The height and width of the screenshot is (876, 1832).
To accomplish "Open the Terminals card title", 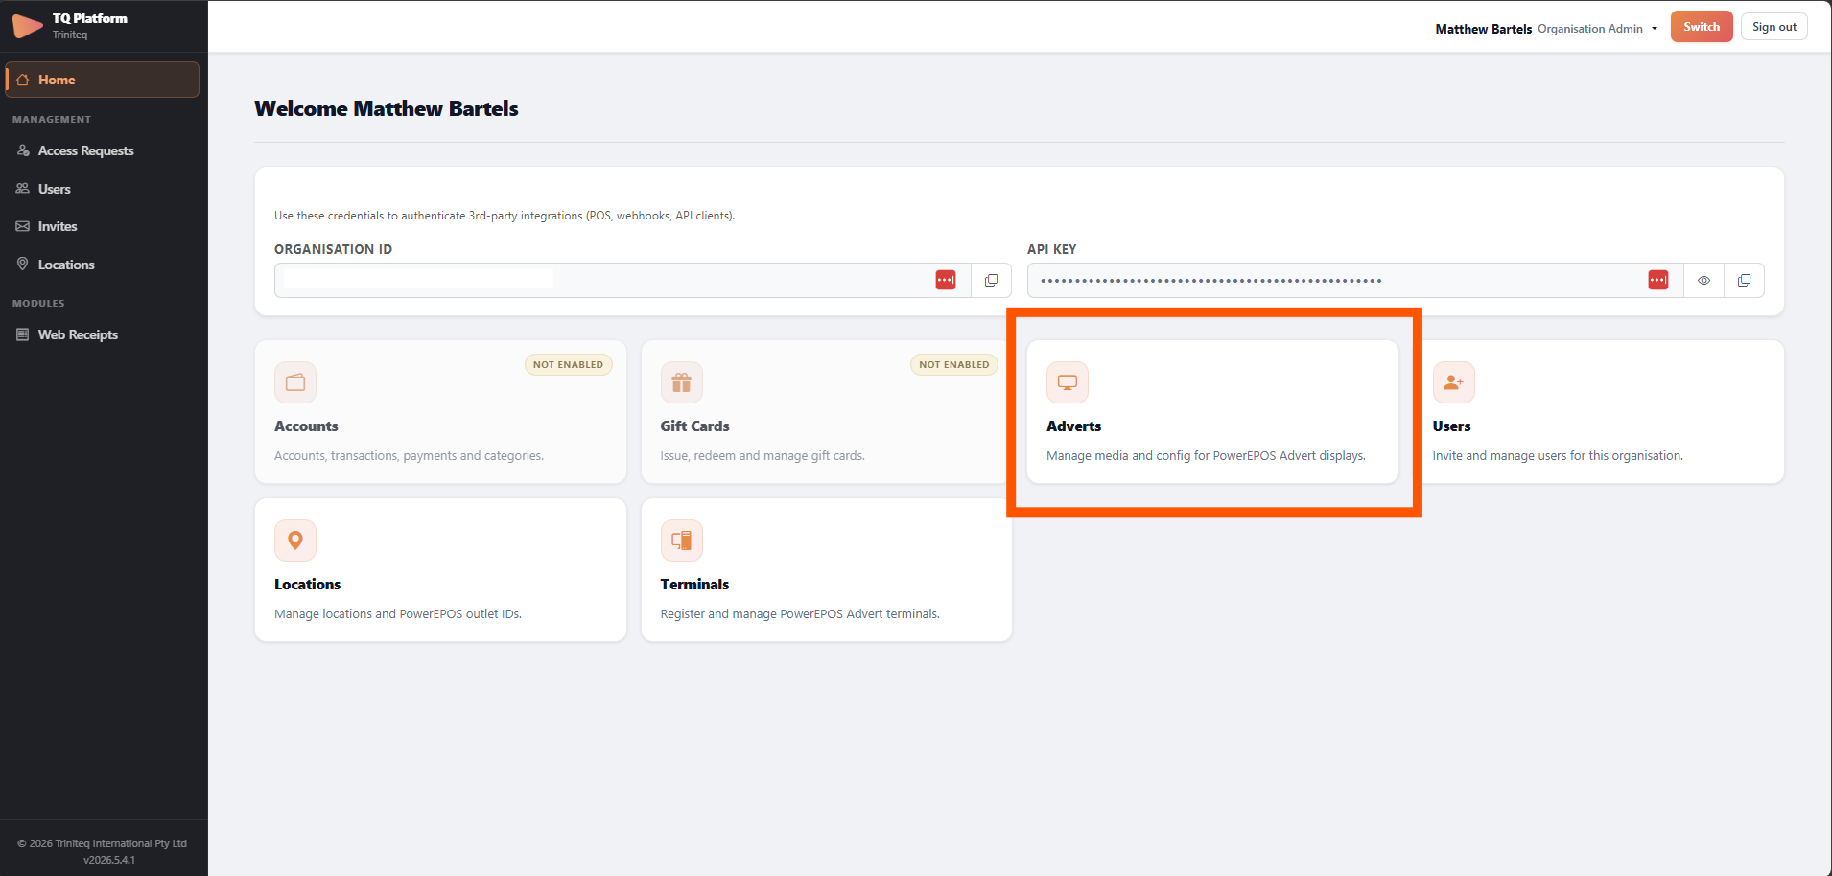I will click(x=694, y=585).
